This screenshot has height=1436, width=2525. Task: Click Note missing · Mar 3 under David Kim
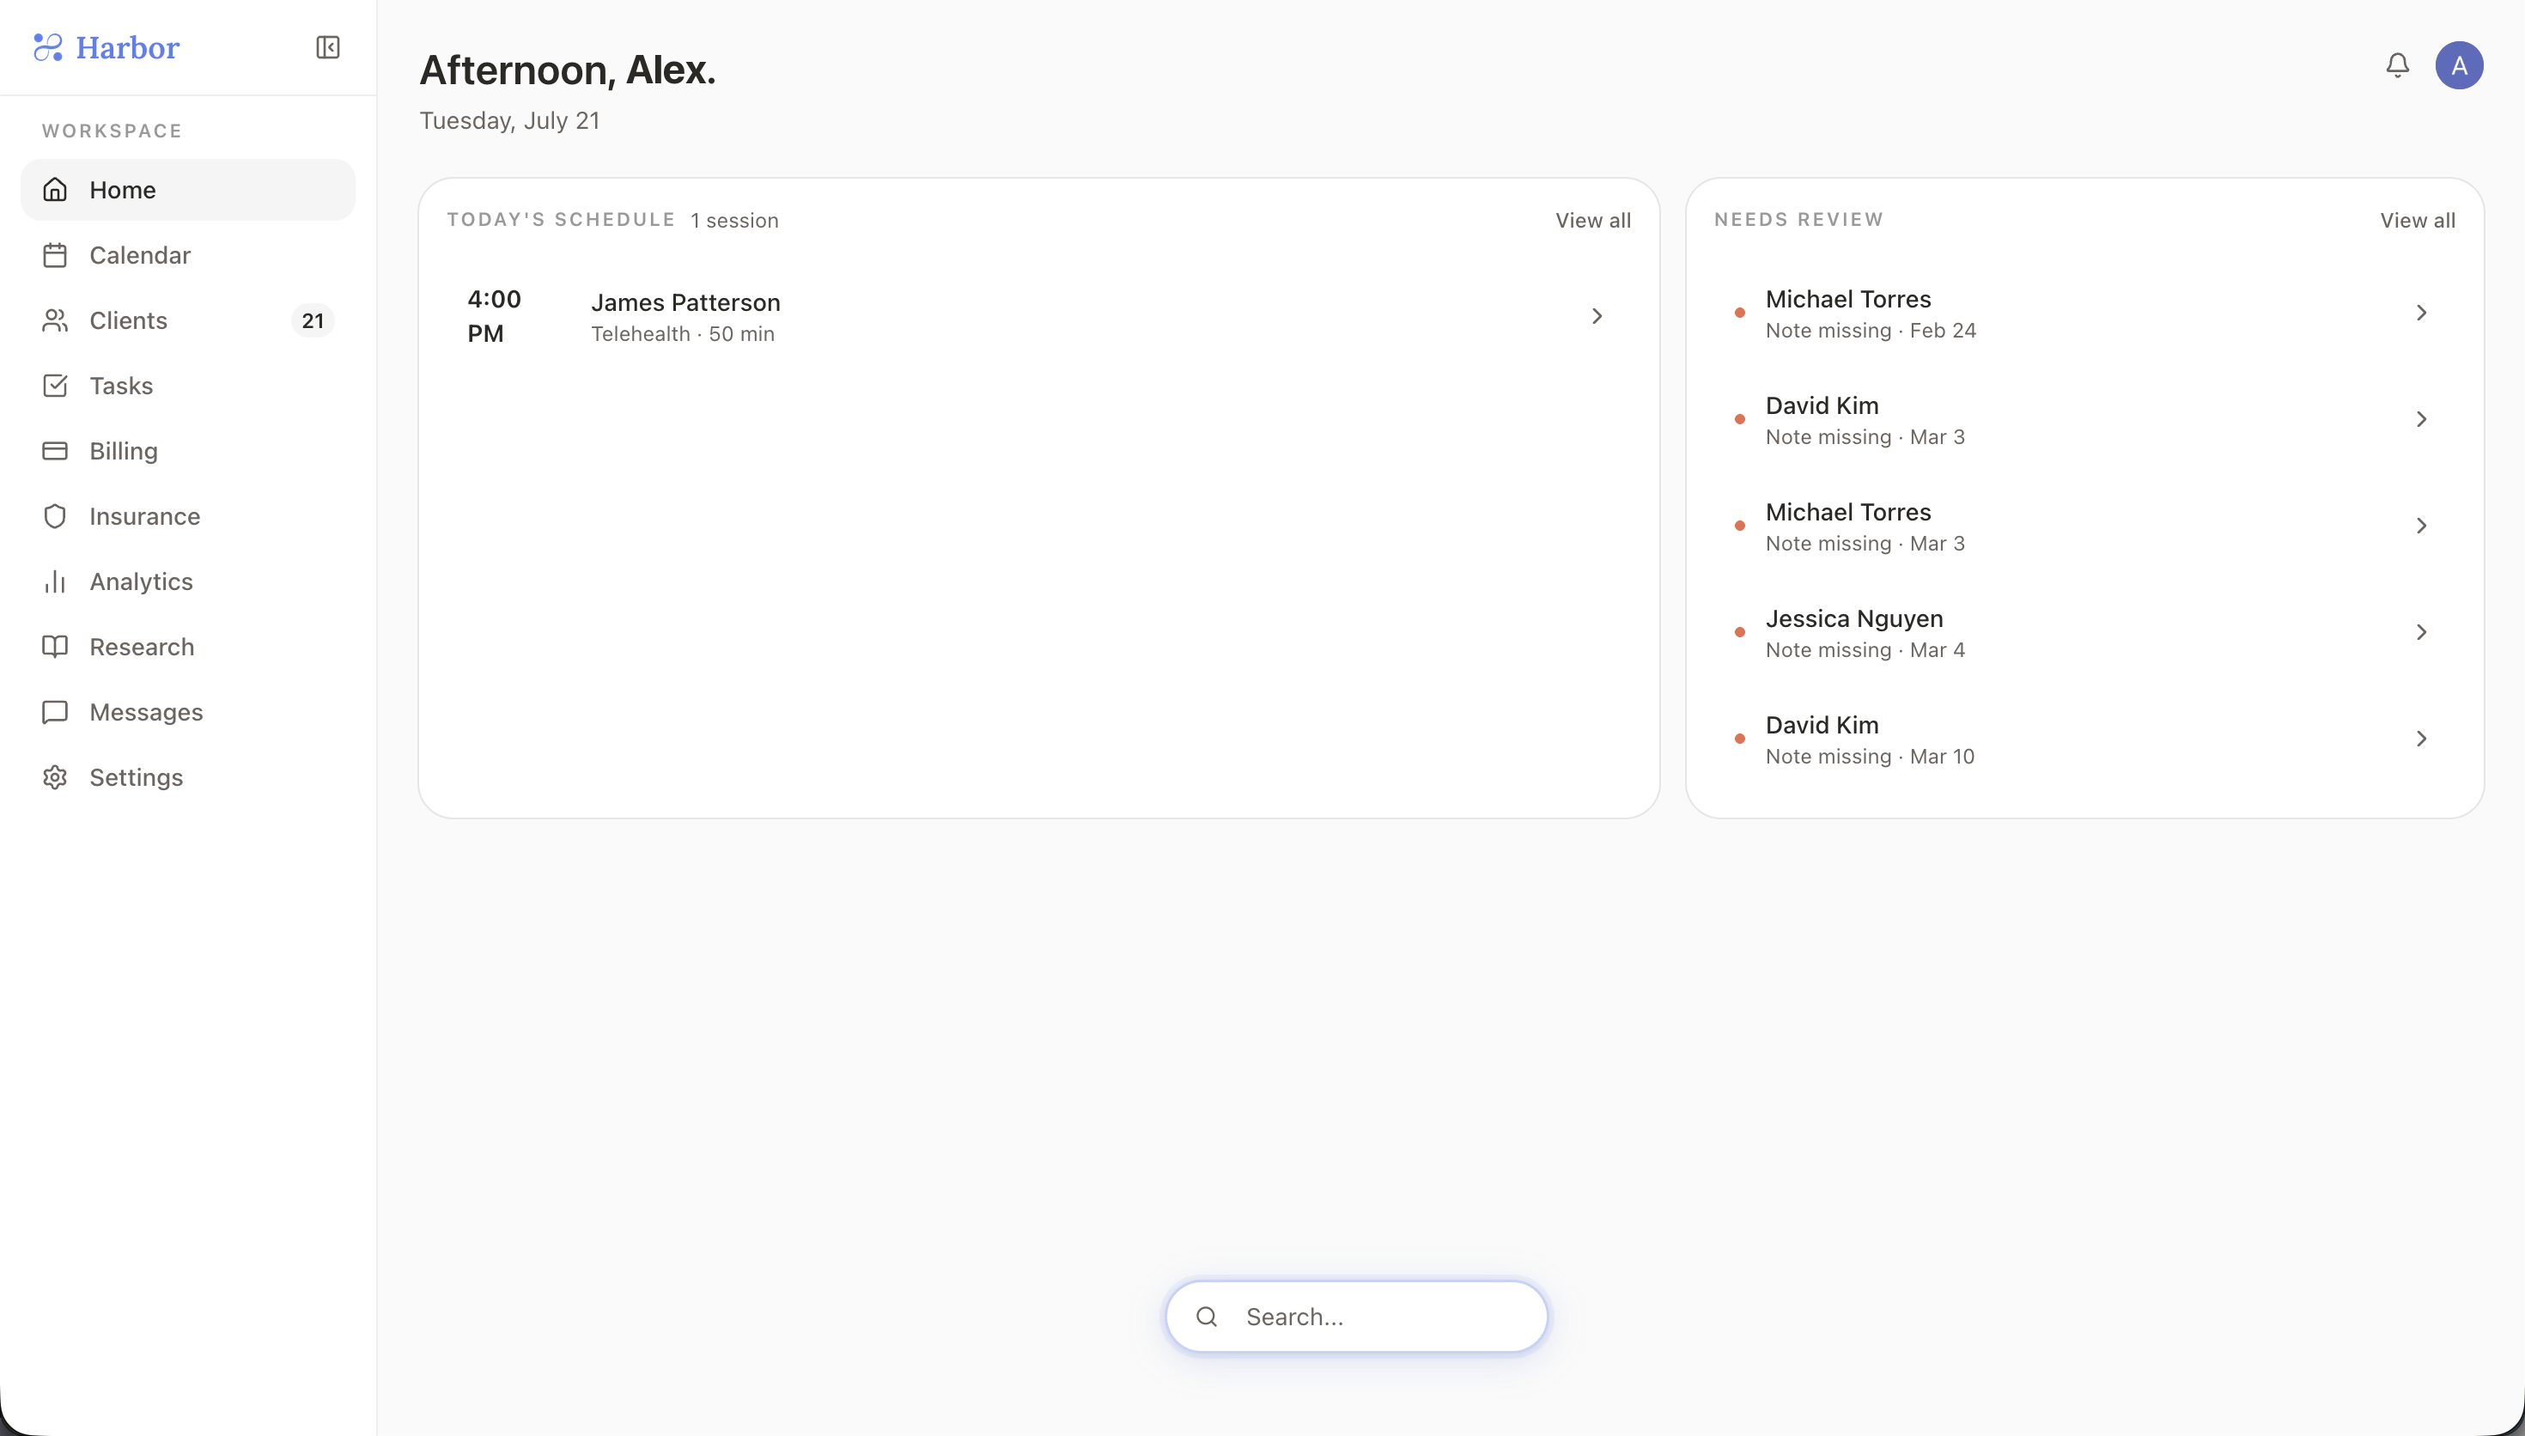1865,437
